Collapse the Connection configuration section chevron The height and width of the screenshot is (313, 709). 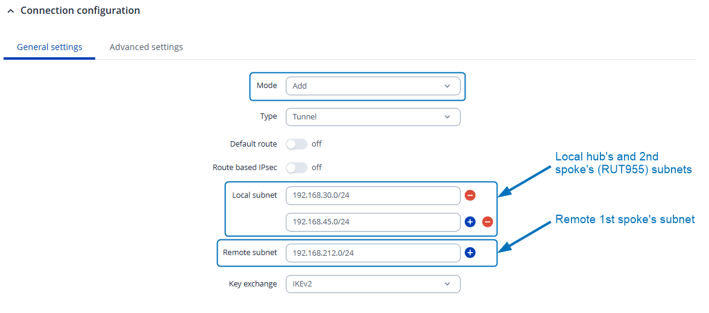[x=10, y=11]
